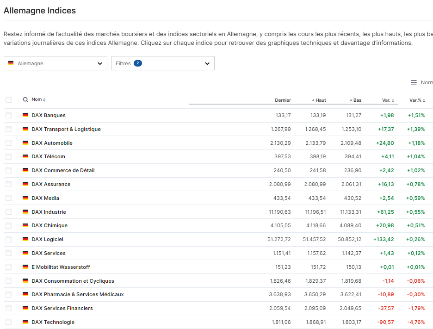Open the DAX Transport & Logistique link
The width and height of the screenshot is (433, 329).
click(66, 129)
